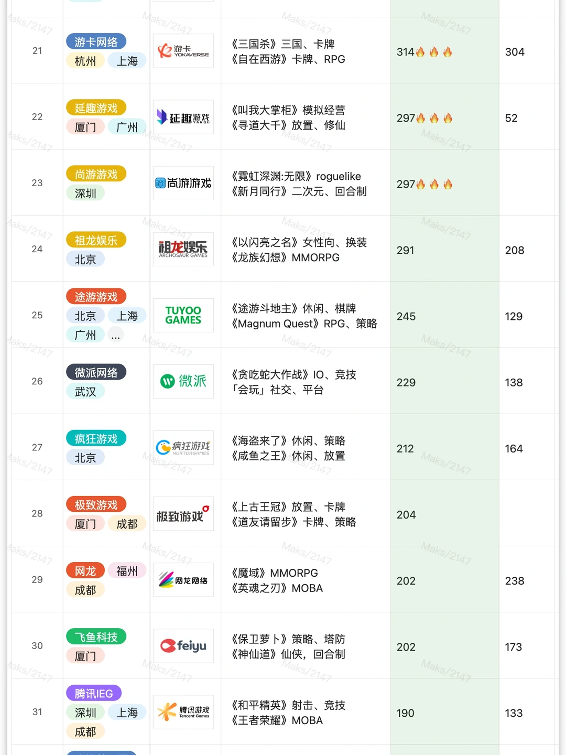
Task: Click the 疯狂游戏 teal tag
Action: 96,438
